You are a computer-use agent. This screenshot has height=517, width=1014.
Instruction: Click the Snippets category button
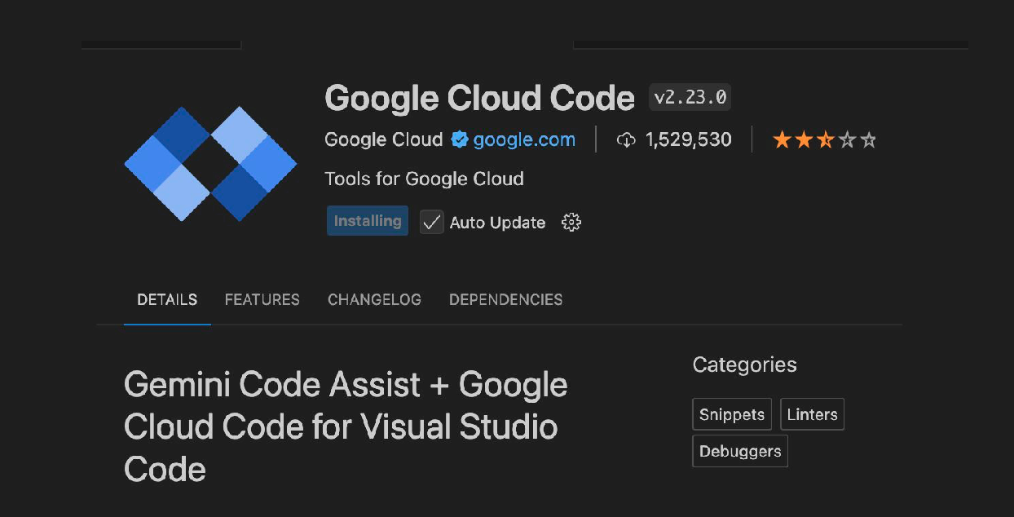click(731, 413)
